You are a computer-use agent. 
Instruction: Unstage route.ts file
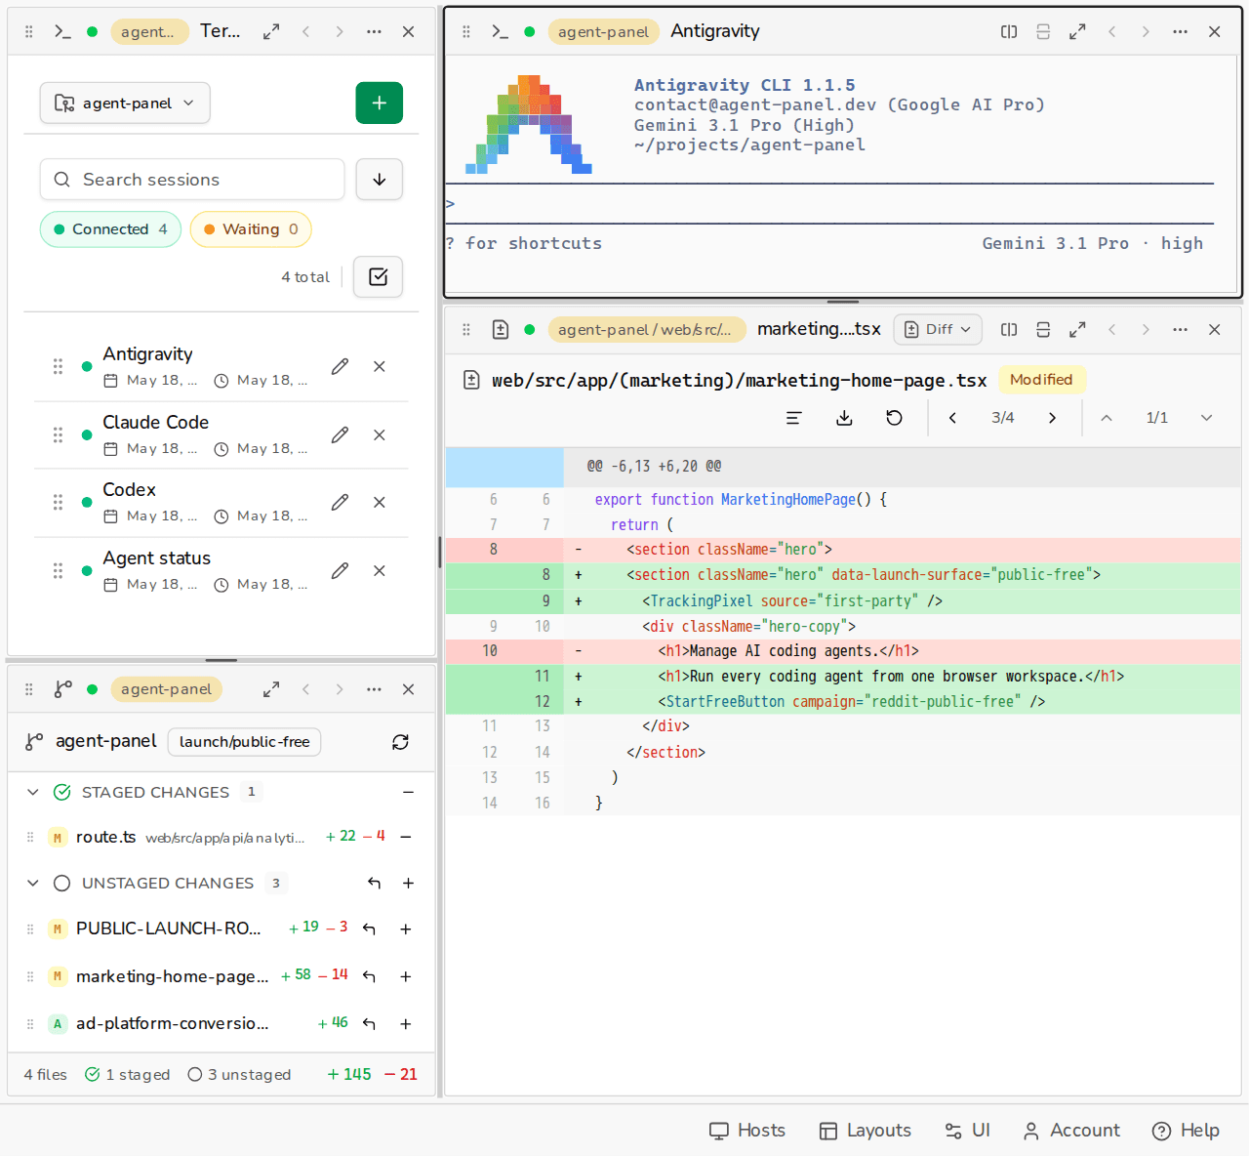tap(406, 837)
